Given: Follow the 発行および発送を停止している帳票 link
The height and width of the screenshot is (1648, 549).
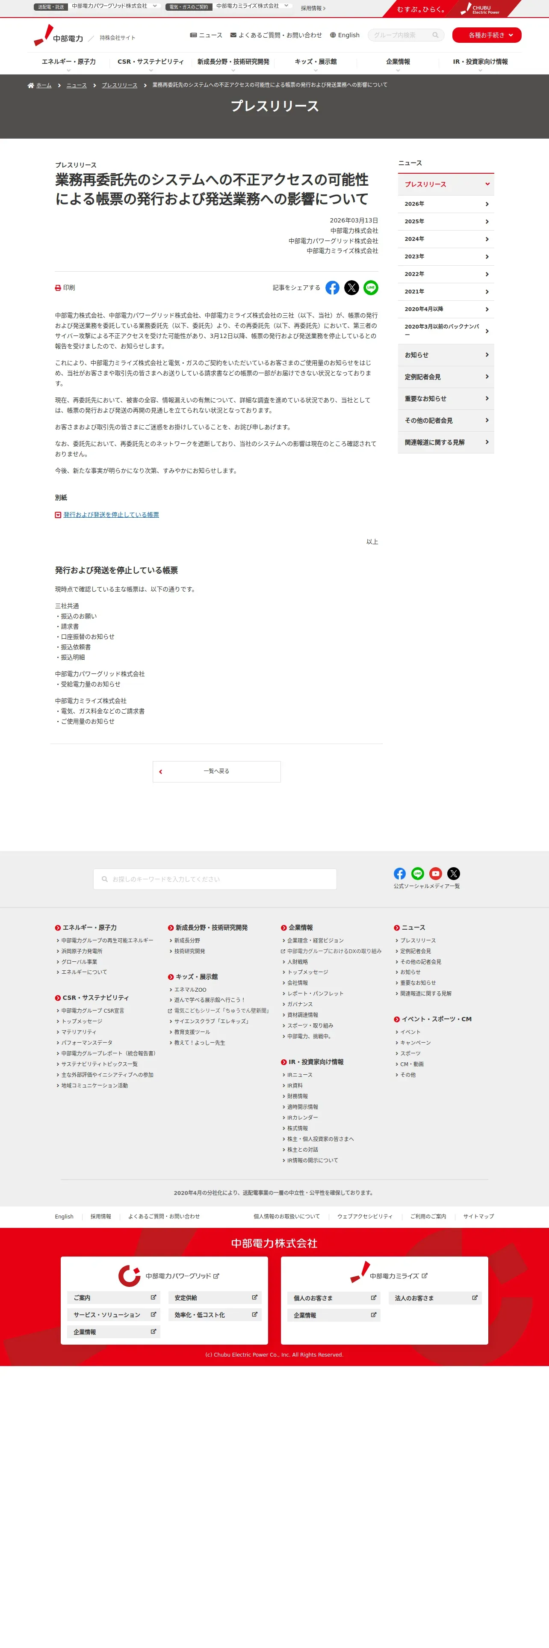Looking at the screenshot, I should point(111,515).
